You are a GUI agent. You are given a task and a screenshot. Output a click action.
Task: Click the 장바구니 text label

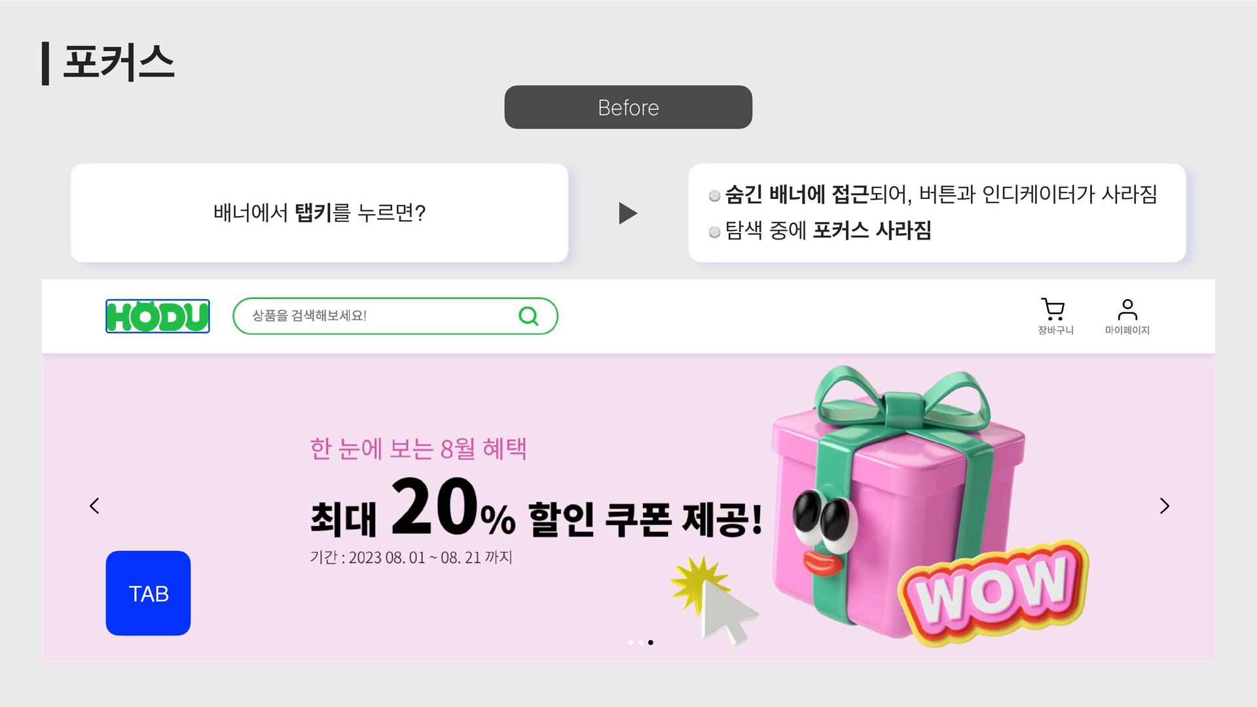[x=1055, y=331]
